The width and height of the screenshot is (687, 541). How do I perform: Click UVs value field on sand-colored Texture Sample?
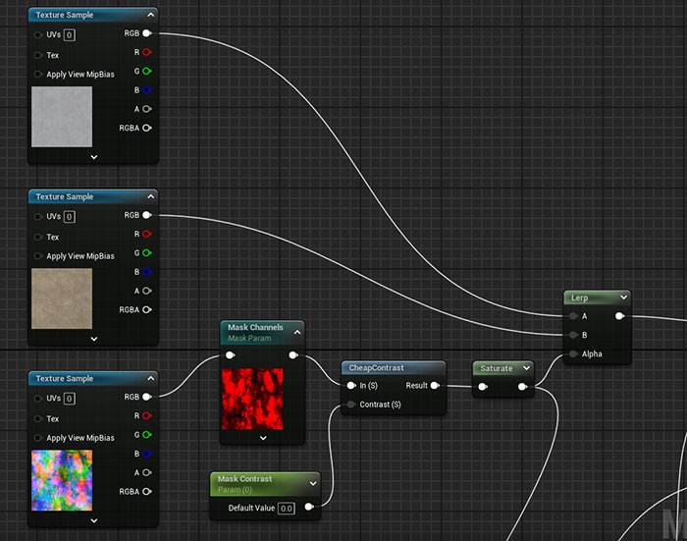(71, 216)
